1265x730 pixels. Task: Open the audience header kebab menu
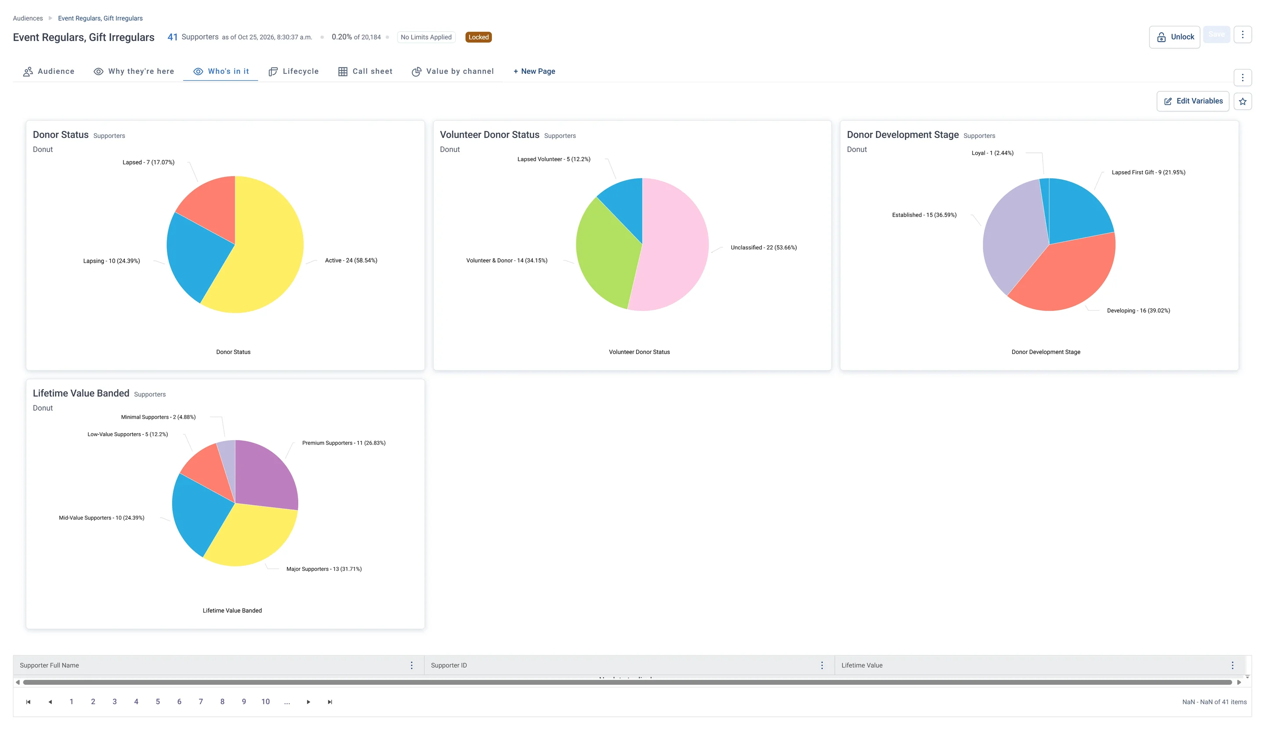[1242, 35]
